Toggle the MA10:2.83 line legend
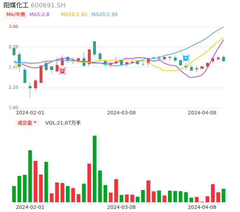Image resolution: width=240 pixels, height=212 pixels. click(74, 15)
